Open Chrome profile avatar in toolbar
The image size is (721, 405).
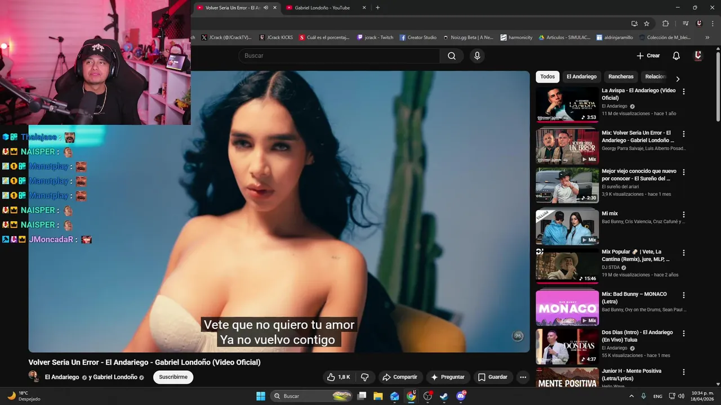coord(699,24)
